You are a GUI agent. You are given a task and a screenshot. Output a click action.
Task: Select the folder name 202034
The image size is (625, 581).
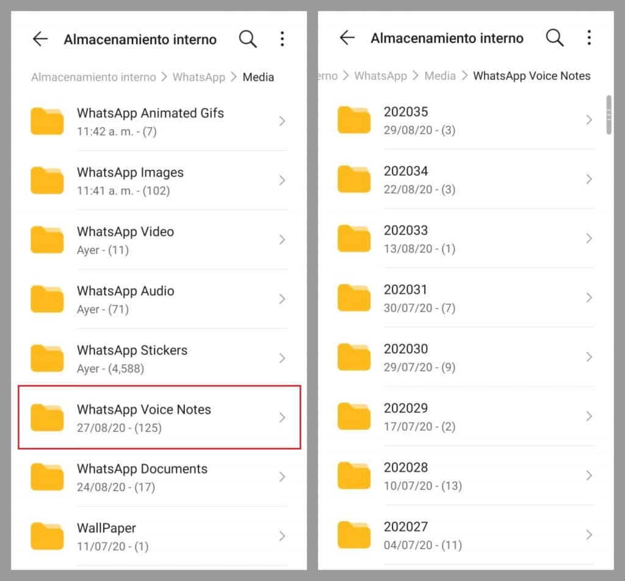tap(406, 171)
